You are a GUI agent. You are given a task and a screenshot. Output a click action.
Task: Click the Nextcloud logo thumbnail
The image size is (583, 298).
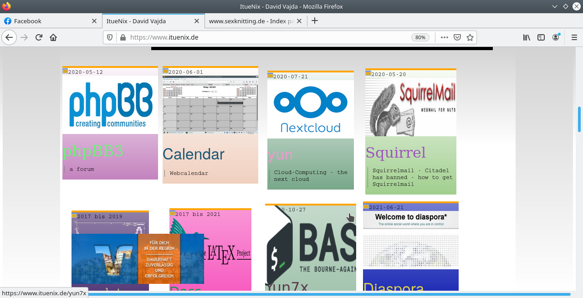tap(310, 109)
